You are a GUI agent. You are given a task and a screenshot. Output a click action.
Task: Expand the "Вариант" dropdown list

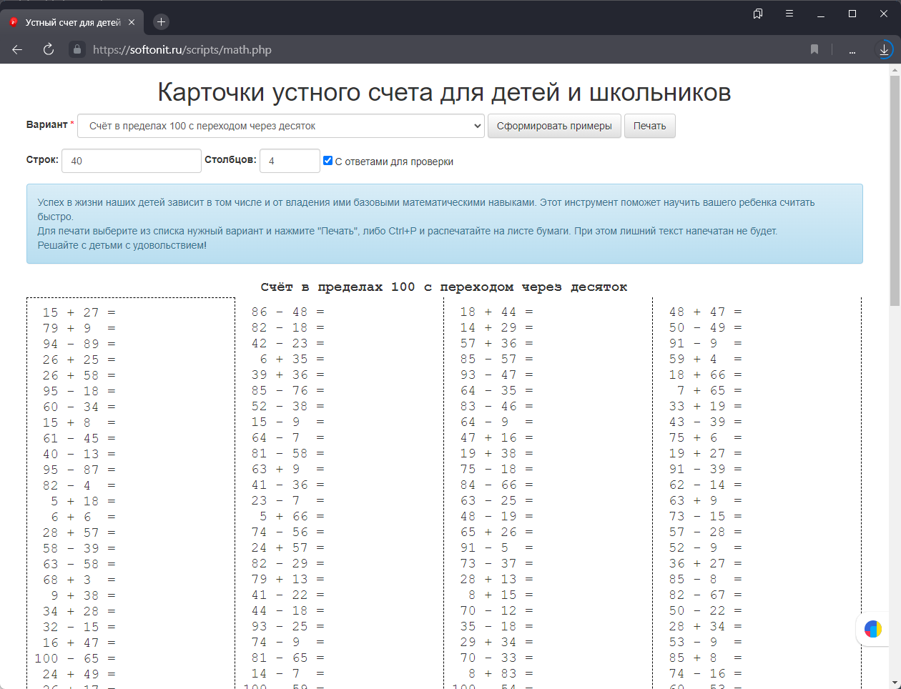click(280, 126)
